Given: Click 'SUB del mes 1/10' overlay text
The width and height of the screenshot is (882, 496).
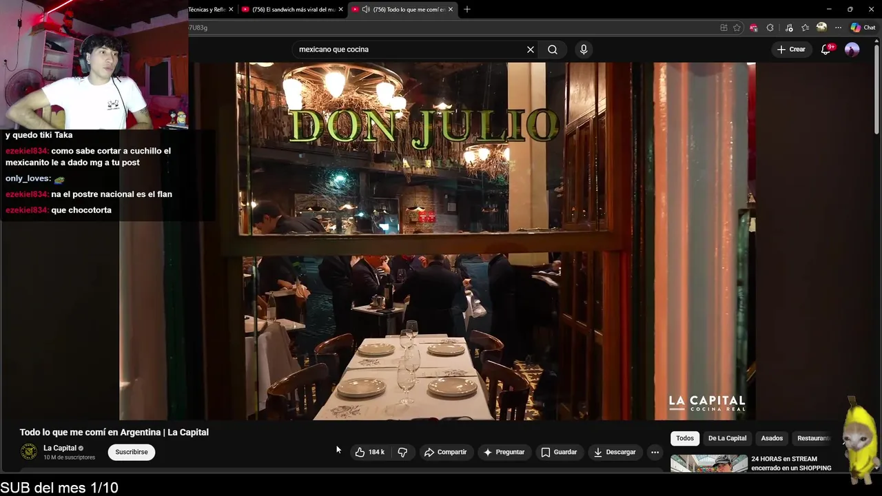Looking at the screenshot, I should (59, 488).
